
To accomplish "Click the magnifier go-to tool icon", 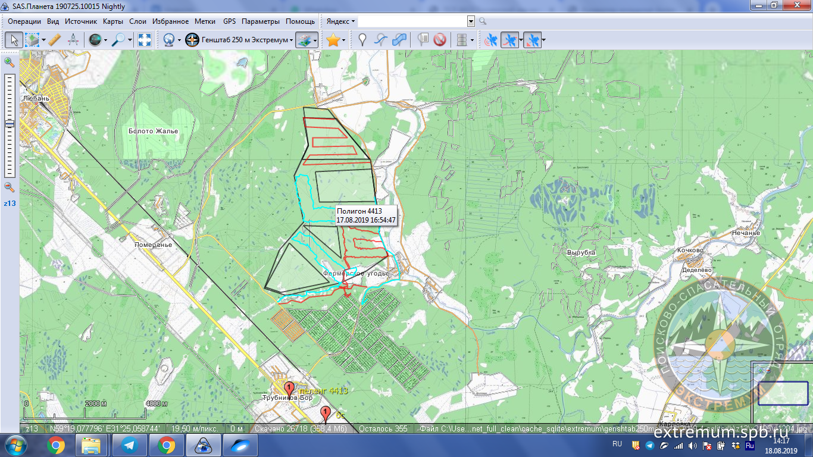I will pos(119,40).
